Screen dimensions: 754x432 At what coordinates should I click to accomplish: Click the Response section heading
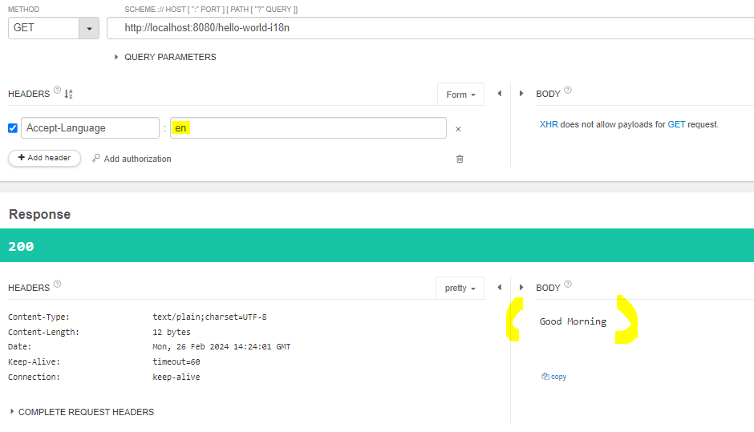40,214
